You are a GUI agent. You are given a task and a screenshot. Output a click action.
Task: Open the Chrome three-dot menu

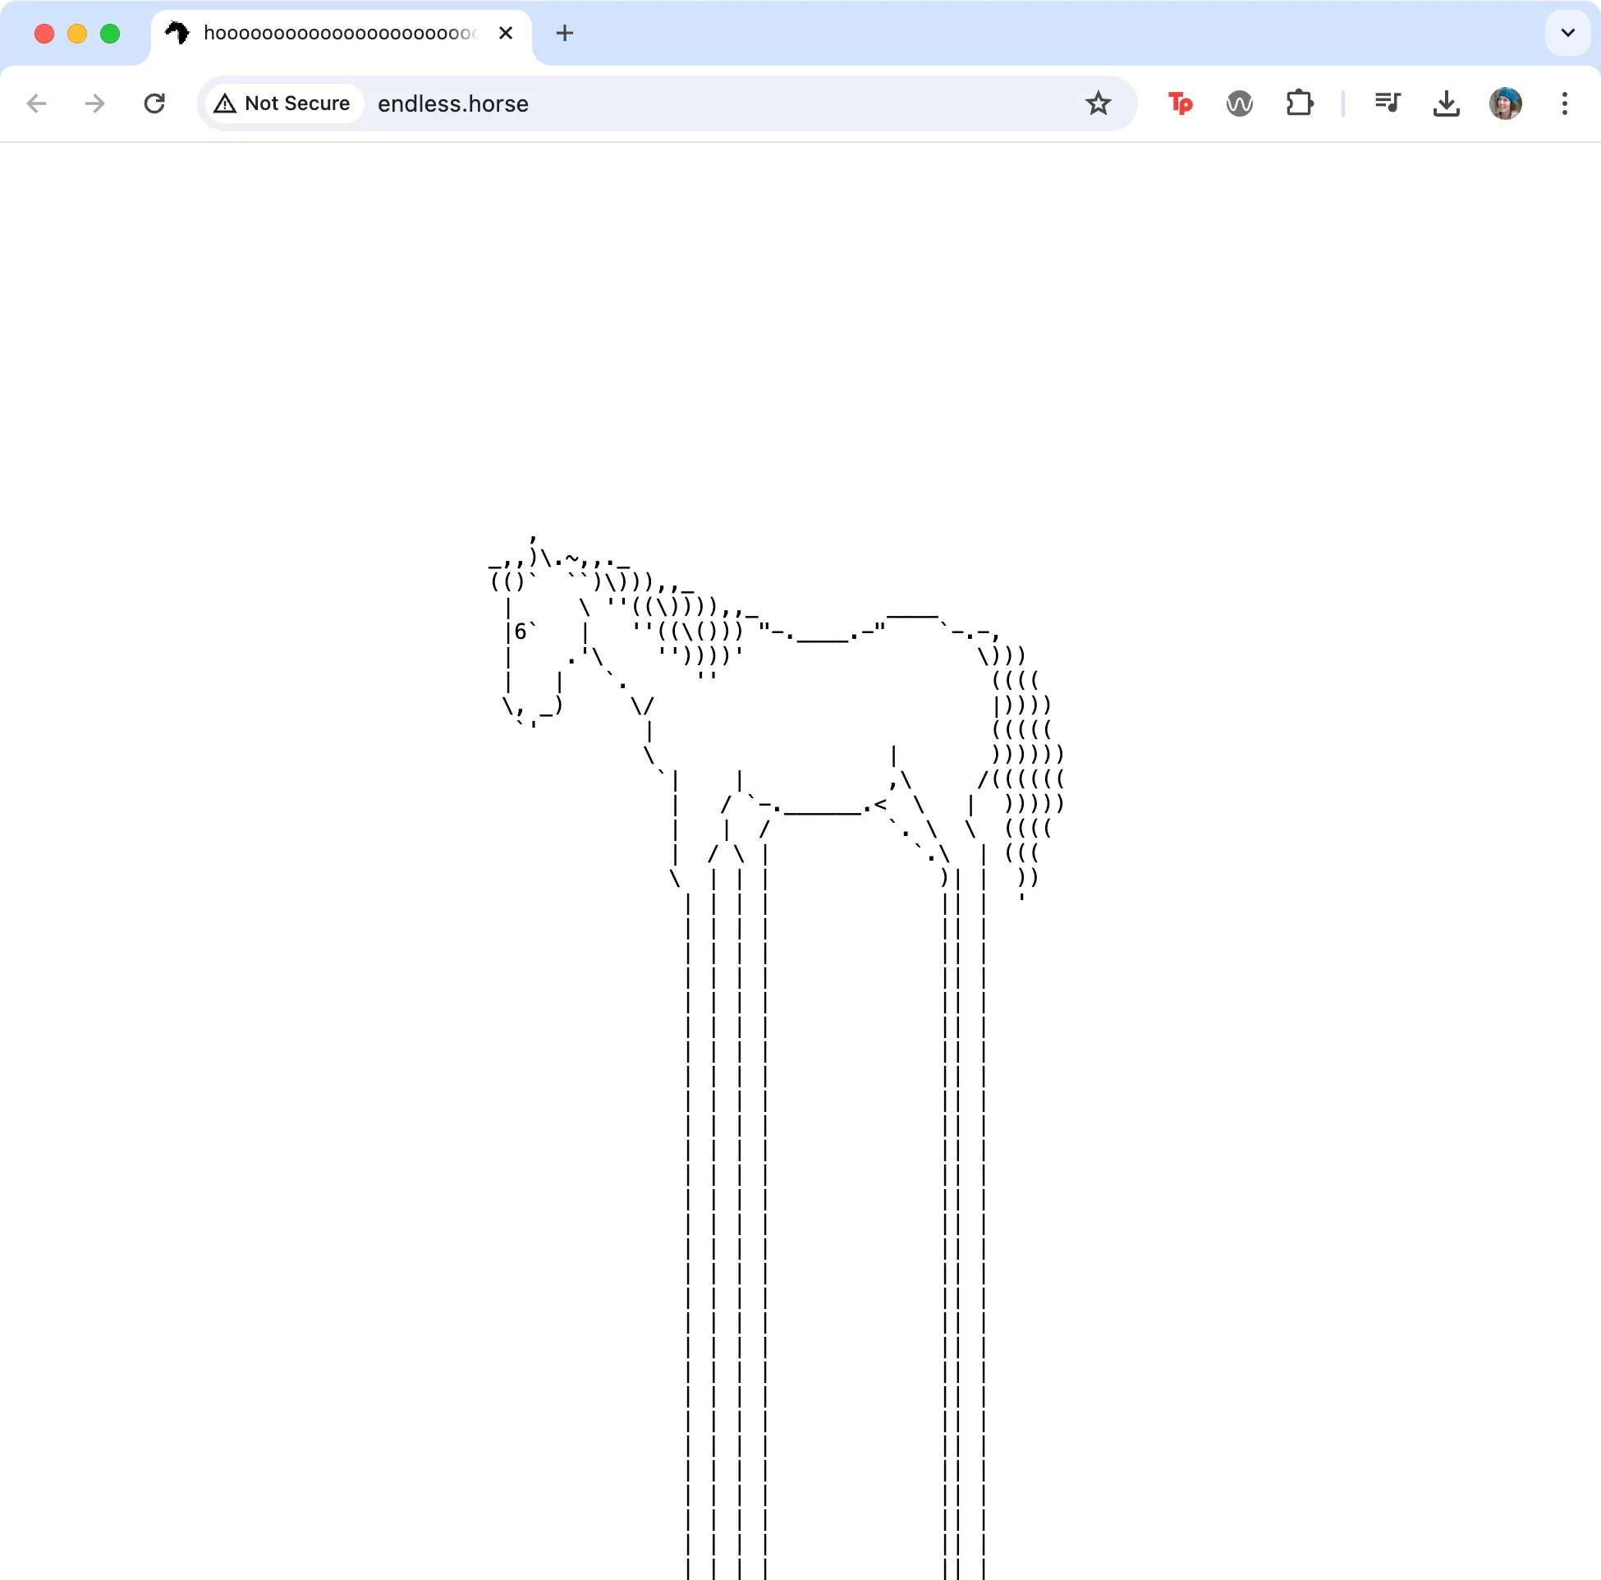point(1565,103)
